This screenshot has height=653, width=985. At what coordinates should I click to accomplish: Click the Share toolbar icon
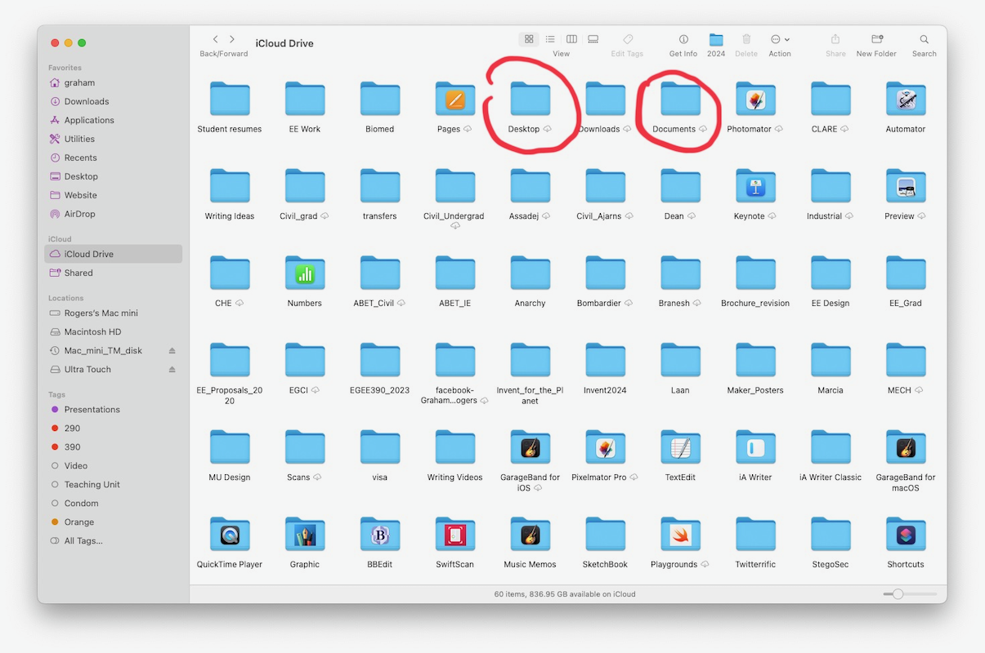(x=835, y=39)
